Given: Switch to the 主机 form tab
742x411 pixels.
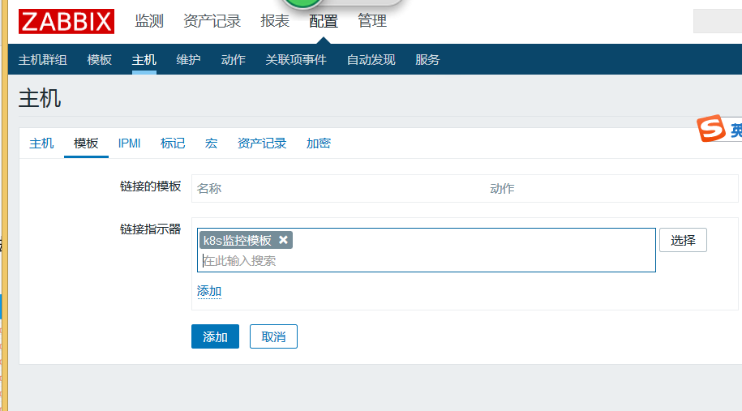Looking at the screenshot, I should (41, 143).
